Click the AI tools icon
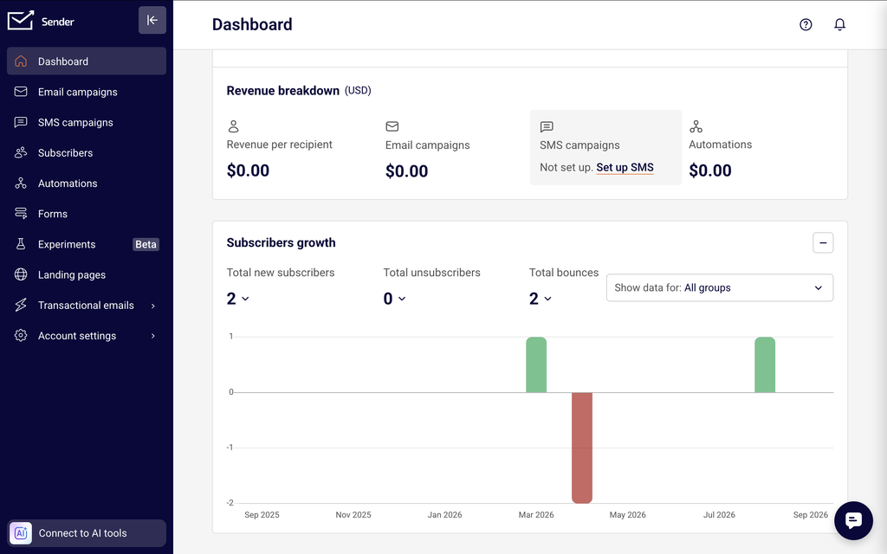The image size is (887, 554). pos(21,533)
